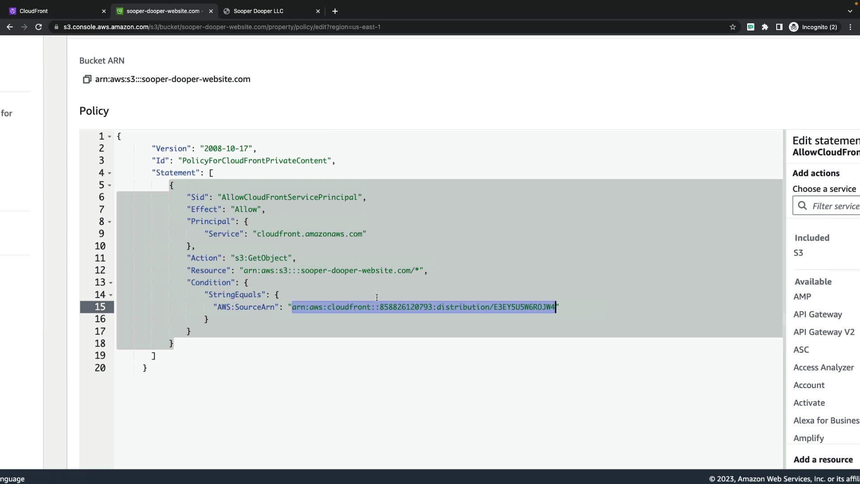This screenshot has height=484, width=860.
Task: Collapse the code fold at line 1
Action: pos(110,137)
